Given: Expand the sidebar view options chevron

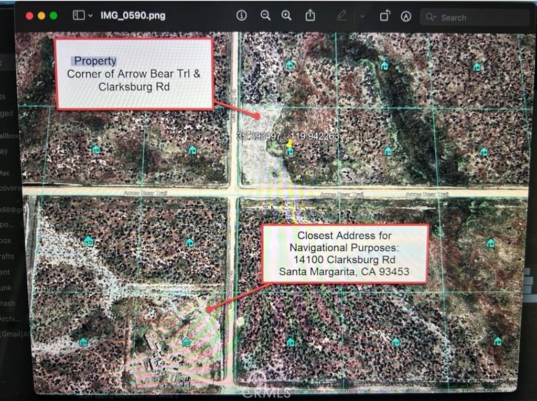Looking at the screenshot, I should point(90,16).
